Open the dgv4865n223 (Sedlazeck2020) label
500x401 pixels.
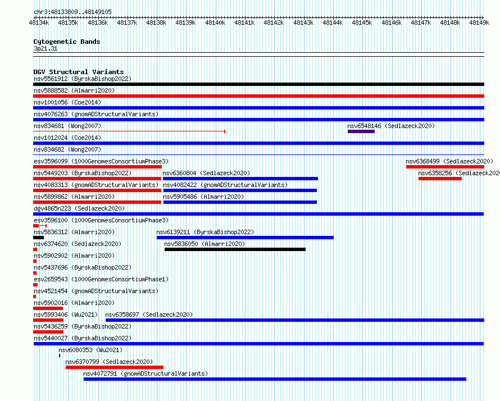pyautogui.click(x=79, y=208)
